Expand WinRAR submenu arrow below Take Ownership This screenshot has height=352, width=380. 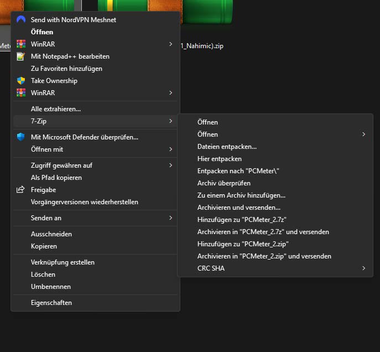click(170, 92)
